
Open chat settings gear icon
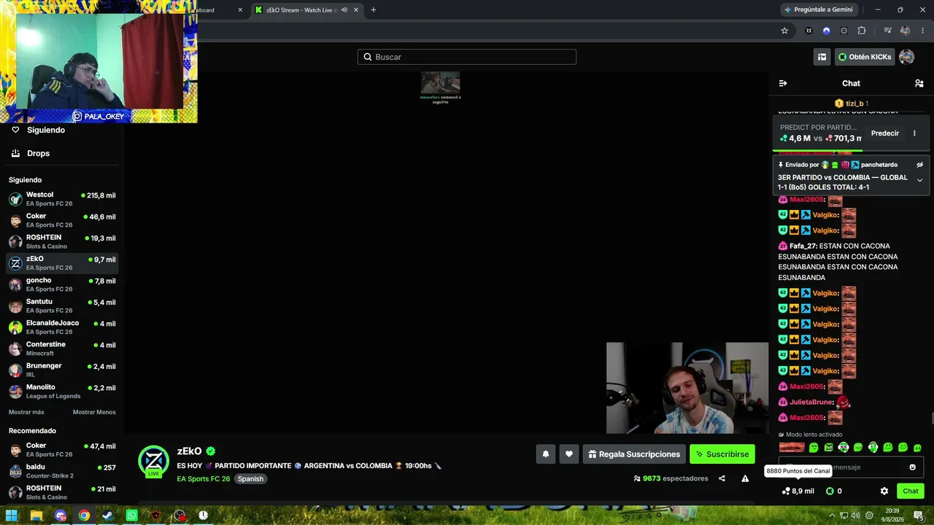pyautogui.click(x=884, y=491)
